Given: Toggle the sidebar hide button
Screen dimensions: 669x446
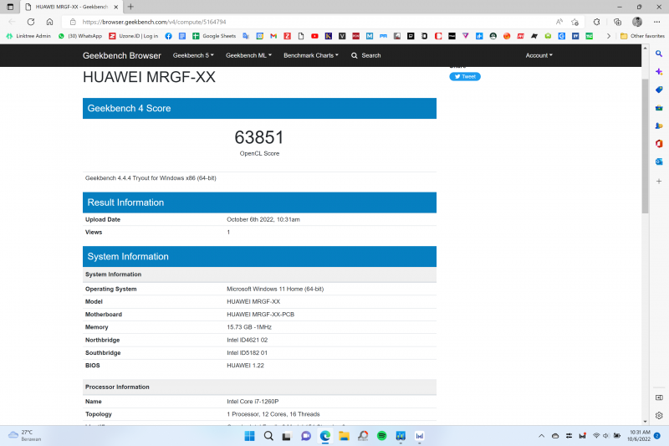Looking at the screenshot, I should click(x=659, y=397).
